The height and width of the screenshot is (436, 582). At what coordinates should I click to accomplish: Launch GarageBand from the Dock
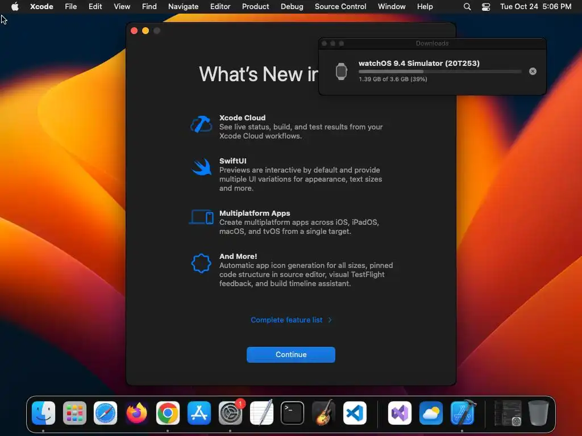pyautogui.click(x=323, y=413)
